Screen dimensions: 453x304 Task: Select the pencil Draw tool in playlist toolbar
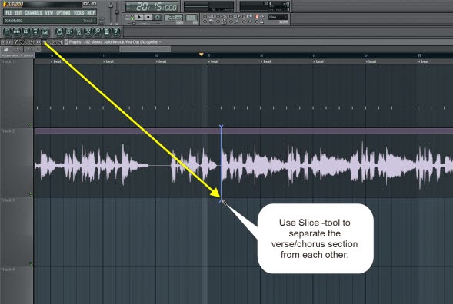click(x=16, y=42)
